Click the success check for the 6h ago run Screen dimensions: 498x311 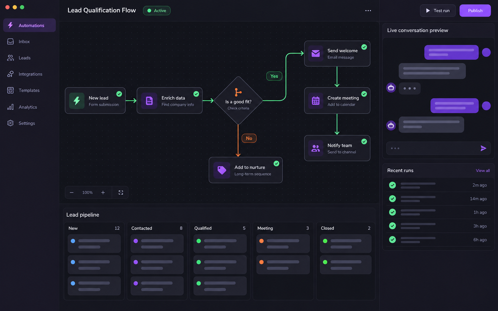point(392,240)
